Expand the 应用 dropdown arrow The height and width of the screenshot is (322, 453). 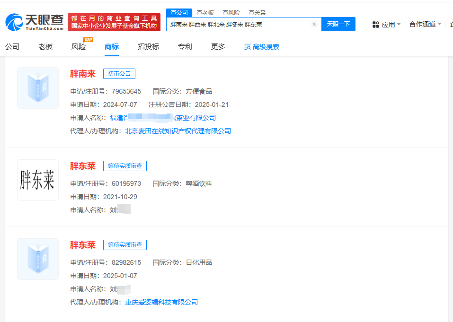[399, 24]
